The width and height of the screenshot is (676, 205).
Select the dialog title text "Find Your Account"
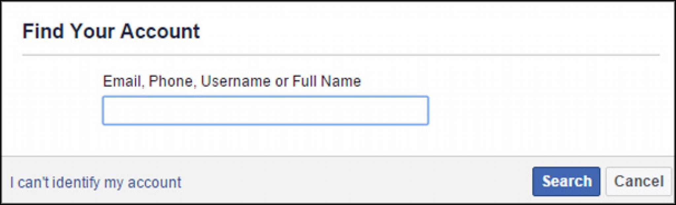[111, 32]
